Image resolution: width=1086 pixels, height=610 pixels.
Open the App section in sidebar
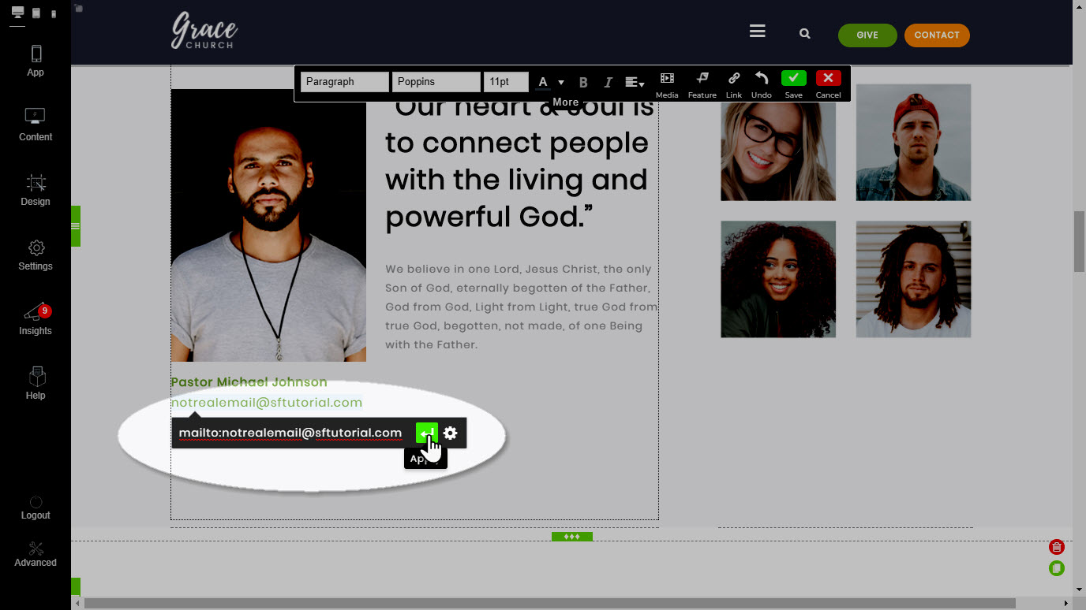[x=36, y=61]
